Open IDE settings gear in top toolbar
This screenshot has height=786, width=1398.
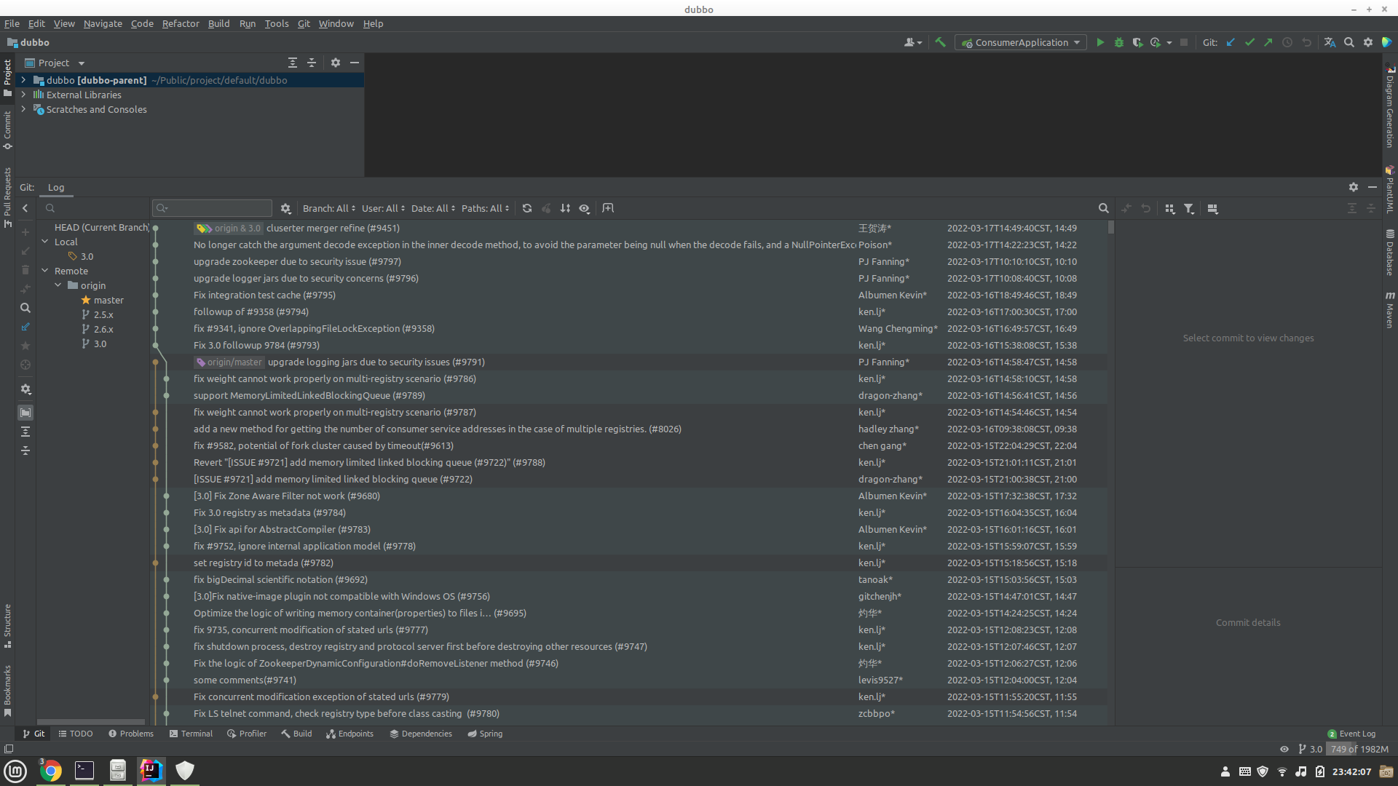click(1368, 42)
